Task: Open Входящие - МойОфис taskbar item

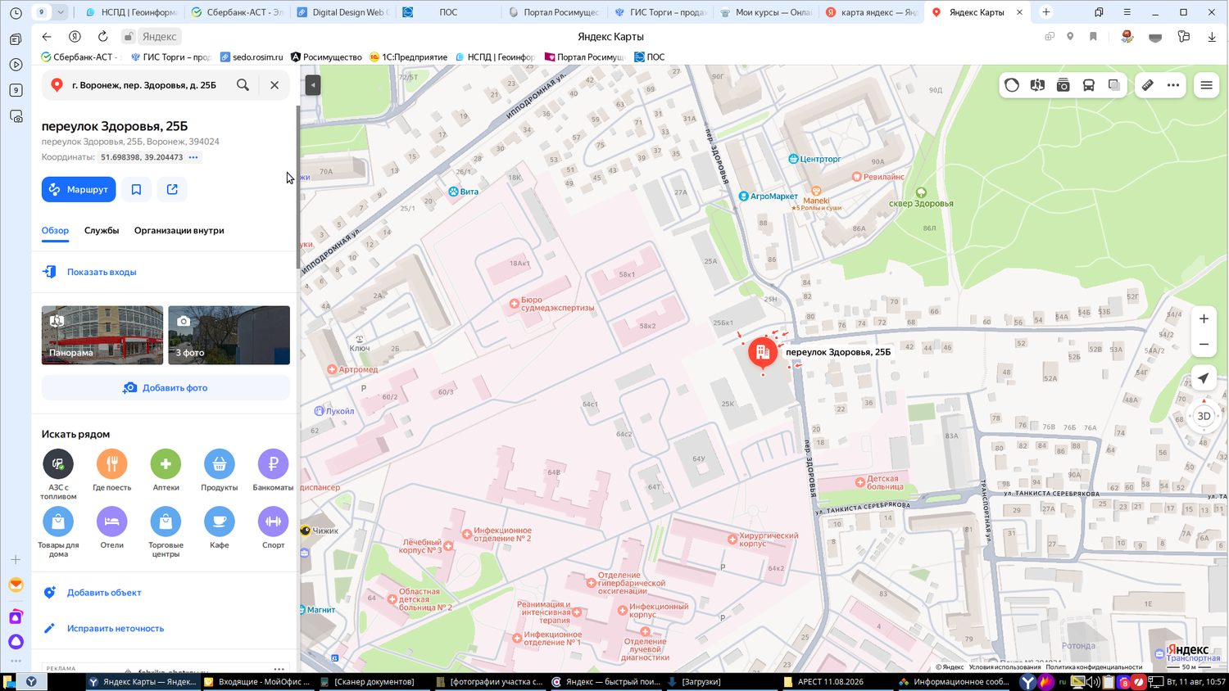Action: coord(257,681)
